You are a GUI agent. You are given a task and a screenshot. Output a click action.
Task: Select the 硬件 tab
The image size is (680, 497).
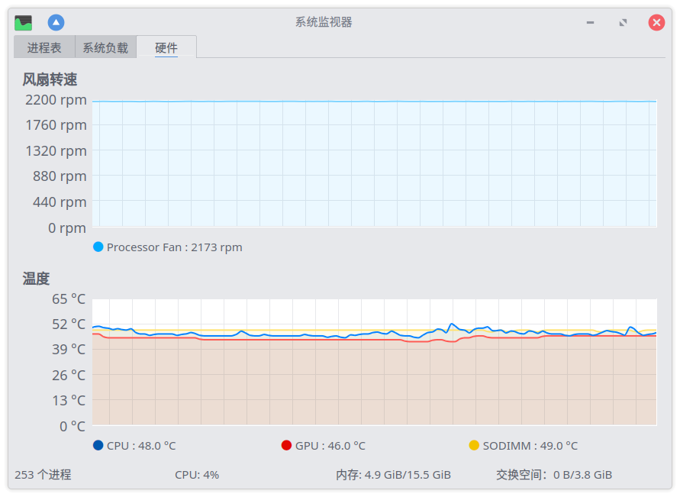pos(166,47)
